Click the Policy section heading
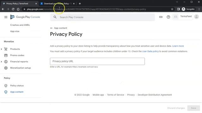The height and width of the screenshot is (113, 202). 7,78
